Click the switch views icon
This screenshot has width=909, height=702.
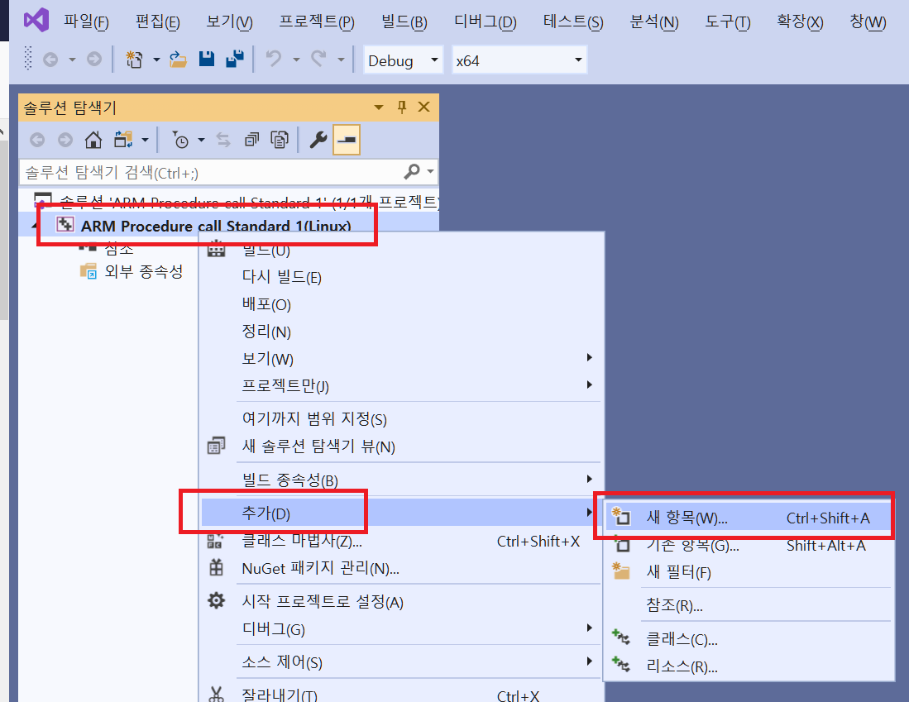(123, 140)
